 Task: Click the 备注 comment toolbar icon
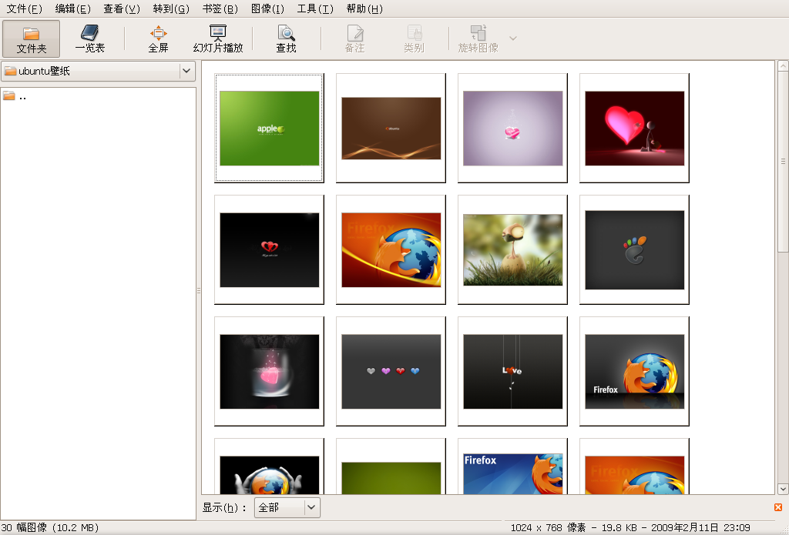click(x=354, y=38)
